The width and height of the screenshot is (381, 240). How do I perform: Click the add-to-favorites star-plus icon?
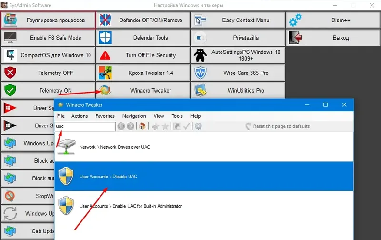click(x=155, y=126)
